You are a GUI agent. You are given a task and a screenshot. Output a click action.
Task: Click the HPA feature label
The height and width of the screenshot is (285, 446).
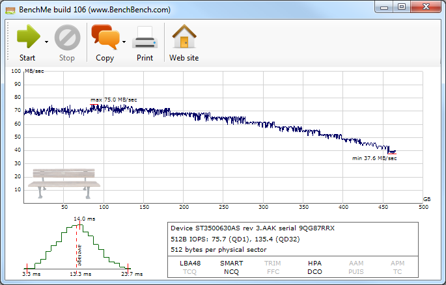click(314, 264)
